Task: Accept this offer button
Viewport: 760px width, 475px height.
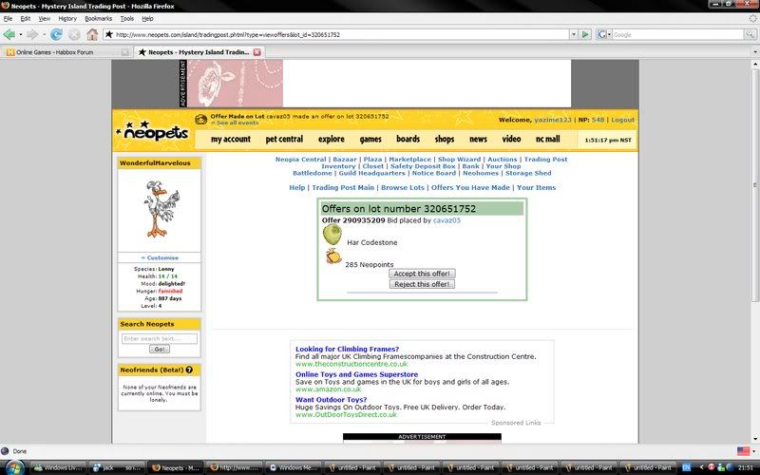Action: (x=422, y=274)
